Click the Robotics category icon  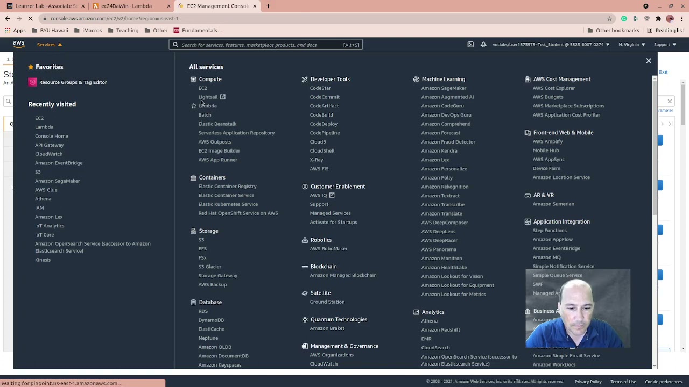point(305,240)
